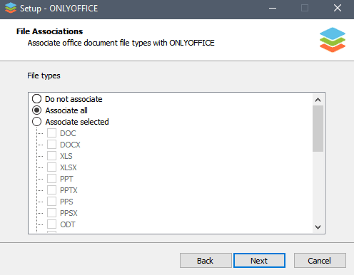
Task: Go to the previous step with Back
Action: 206,261
